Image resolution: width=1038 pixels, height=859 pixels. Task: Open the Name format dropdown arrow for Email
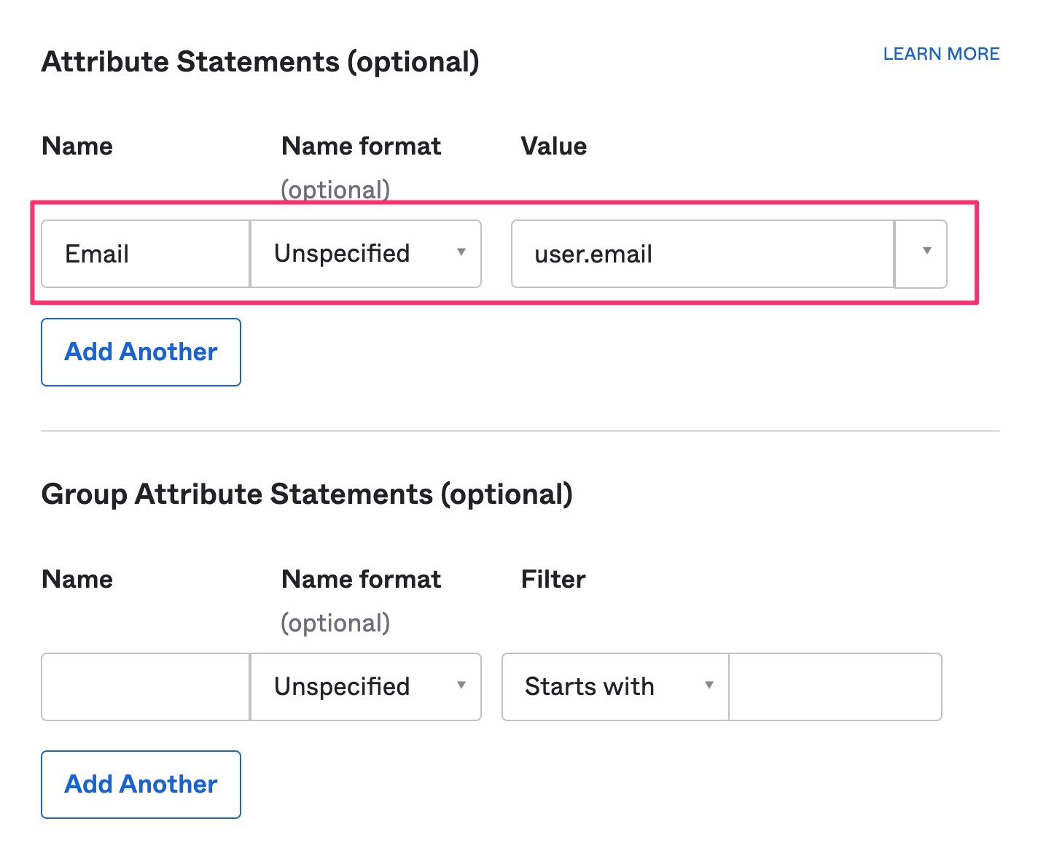click(x=462, y=253)
